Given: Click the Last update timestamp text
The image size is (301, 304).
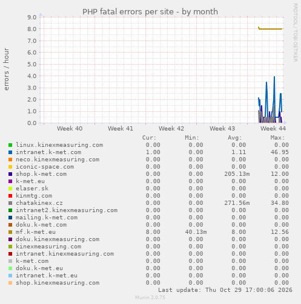Looking at the screenshot, I should tap(225, 290).
